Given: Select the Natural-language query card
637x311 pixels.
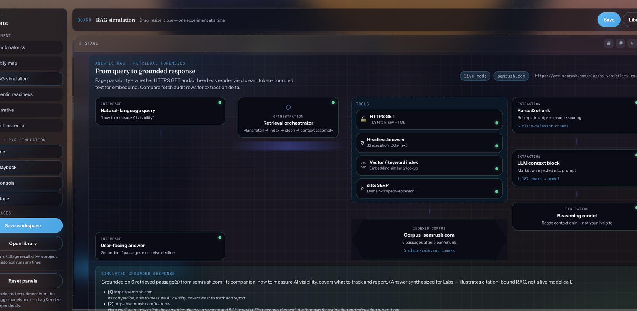Looking at the screenshot, I should point(160,111).
